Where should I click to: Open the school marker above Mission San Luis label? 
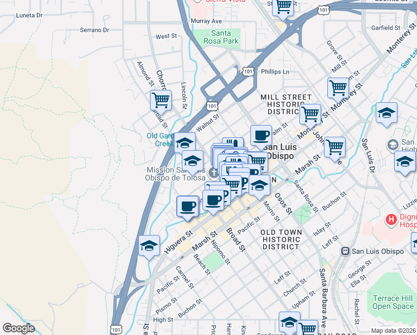pos(193,162)
